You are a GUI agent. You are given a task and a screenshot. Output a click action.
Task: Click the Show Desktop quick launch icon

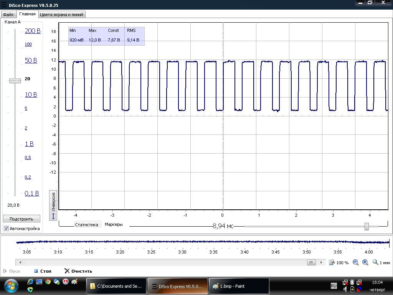click(x=39, y=282)
